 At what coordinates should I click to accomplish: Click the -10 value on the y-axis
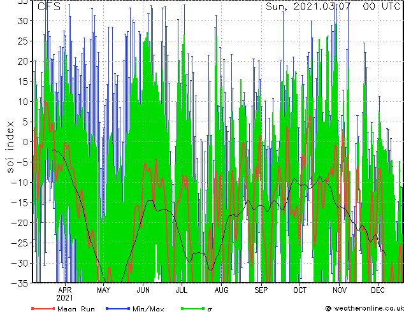point(20,182)
